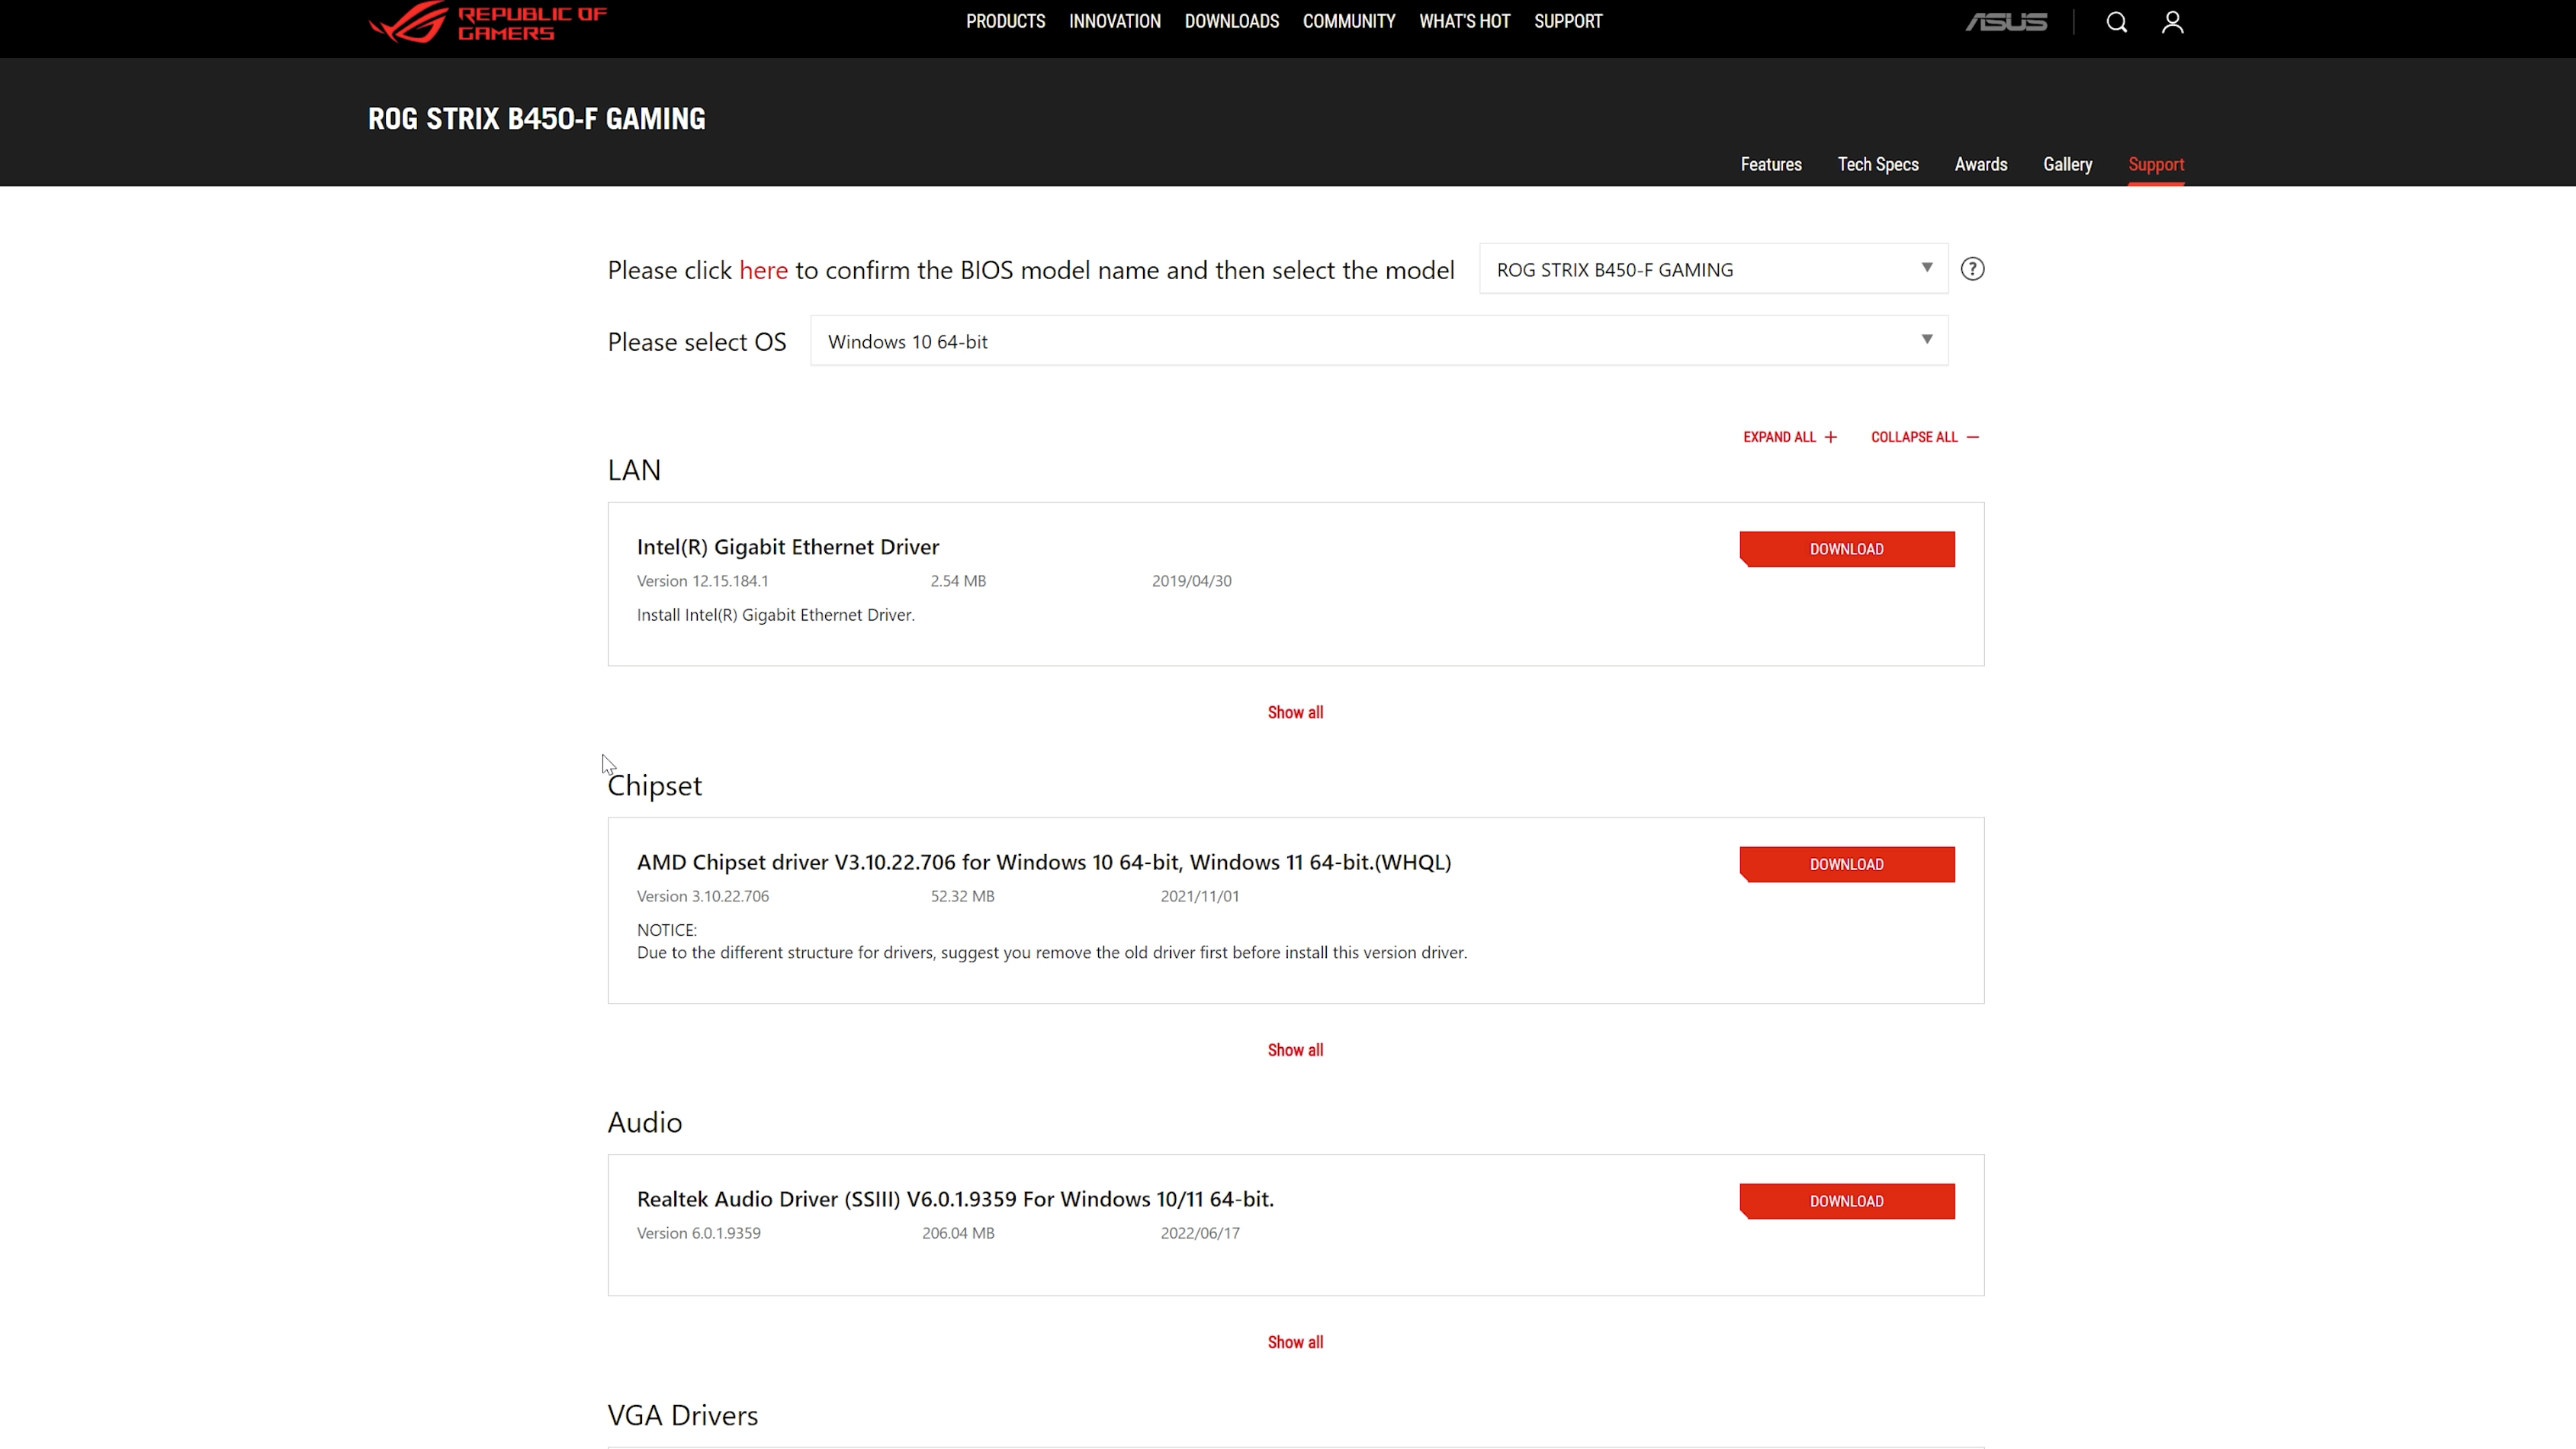Click the red 'here' BIOS link

tap(763, 270)
